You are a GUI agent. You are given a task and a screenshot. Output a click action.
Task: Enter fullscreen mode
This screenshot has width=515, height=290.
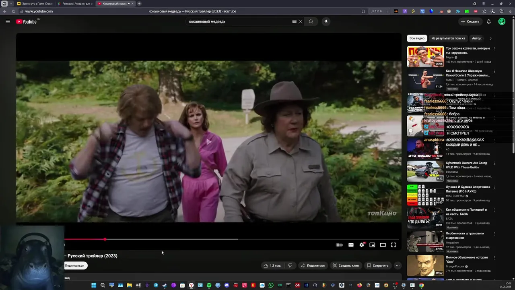(393, 245)
